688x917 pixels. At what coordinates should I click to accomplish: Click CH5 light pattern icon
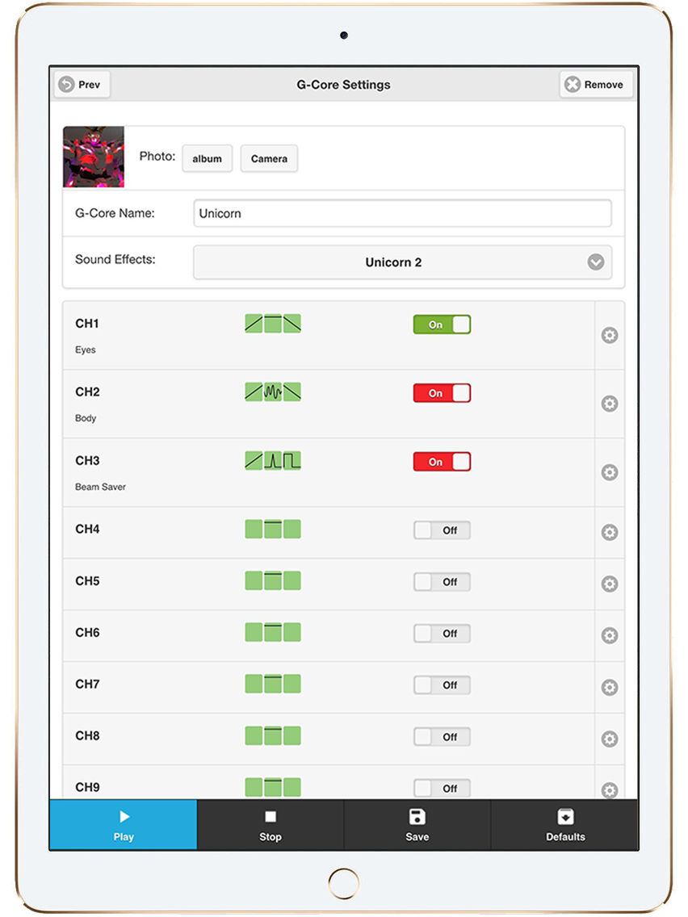(273, 580)
